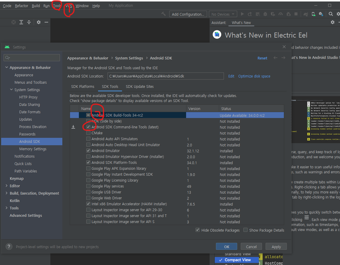The height and width of the screenshot is (265, 340).
Task: Uncheck Android SDK Command-line Tools (latest)
Action: [x=88, y=127]
